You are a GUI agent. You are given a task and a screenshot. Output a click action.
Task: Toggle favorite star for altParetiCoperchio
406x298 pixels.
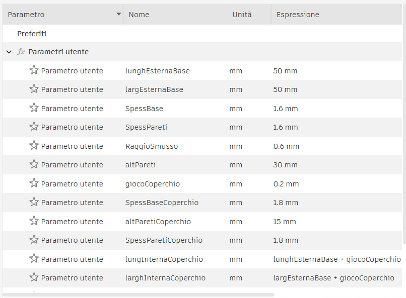(34, 221)
